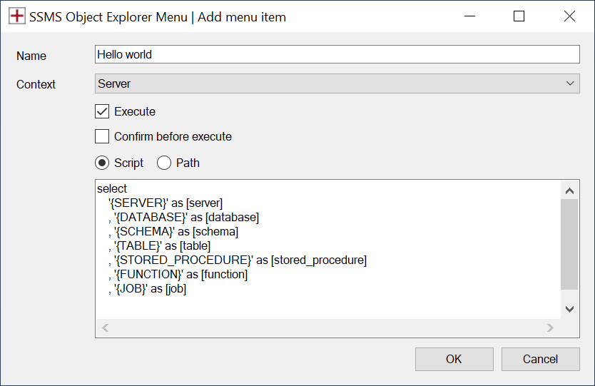Dismiss dialog with Cancel button
The image size is (595, 386).
[x=540, y=359]
